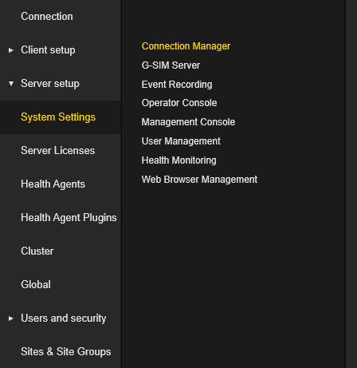
Task: Select Client setup in sidebar
Action: [x=48, y=50]
